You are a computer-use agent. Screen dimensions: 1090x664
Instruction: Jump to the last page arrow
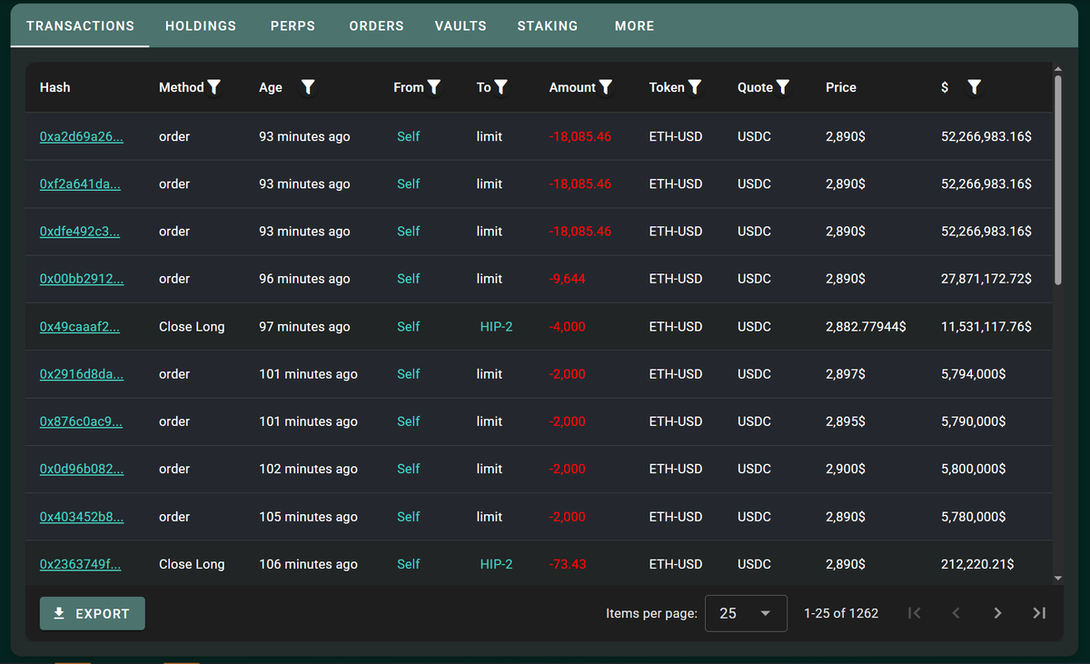(1039, 613)
